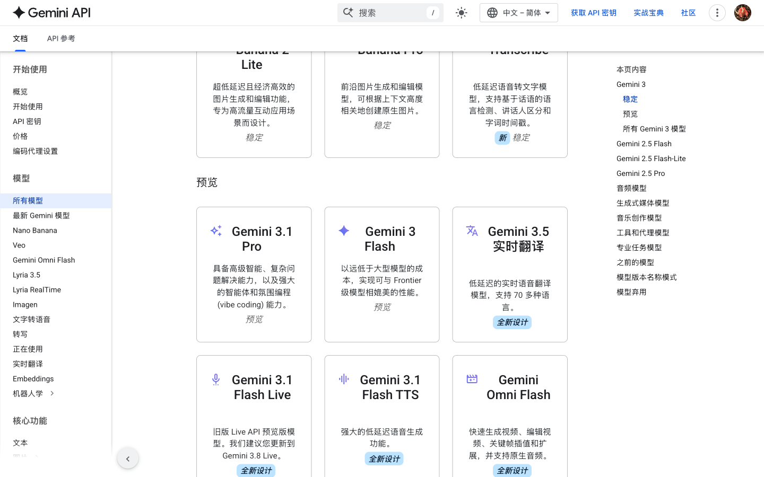Switch to the API 参考 tab
Screen dimensions: 764x477
pyautogui.click(x=61, y=39)
